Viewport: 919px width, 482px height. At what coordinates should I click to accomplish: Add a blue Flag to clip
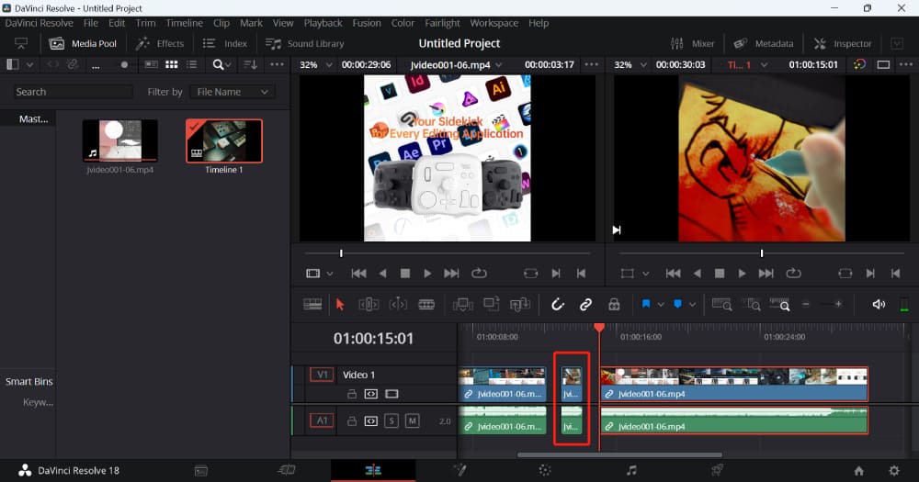coord(646,305)
